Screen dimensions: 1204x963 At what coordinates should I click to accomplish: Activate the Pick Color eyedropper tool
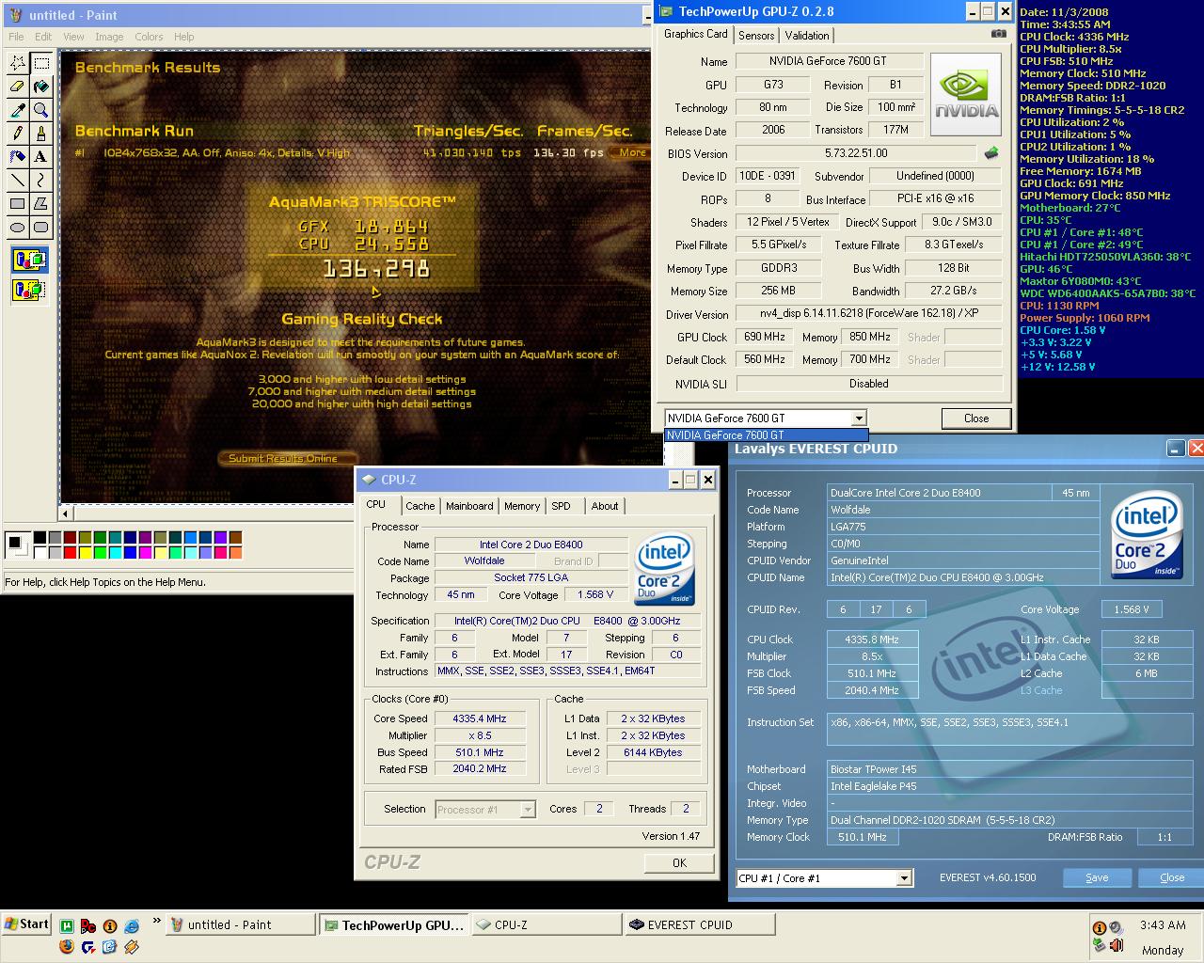[18, 110]
